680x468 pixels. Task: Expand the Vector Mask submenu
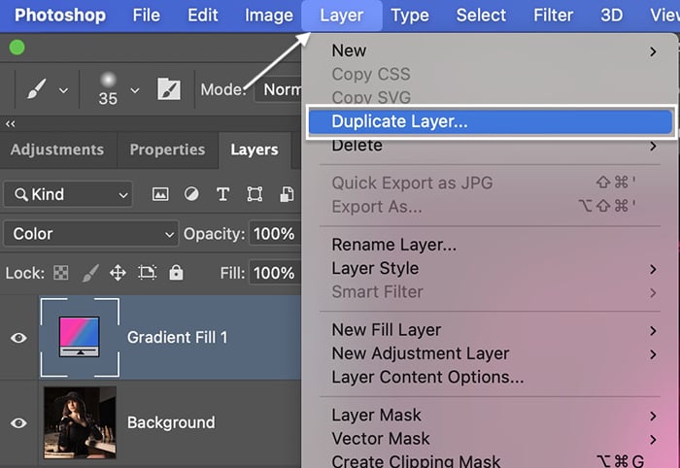point(653,440)
